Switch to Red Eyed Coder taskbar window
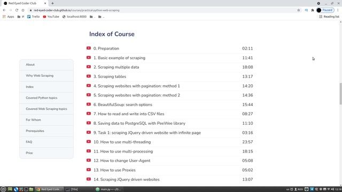Screen dimensions: 342x192 point(50,189)
